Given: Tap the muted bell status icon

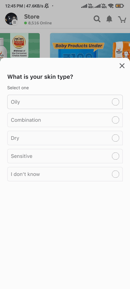Looking at the screenshot, I should tap(47, 6).
